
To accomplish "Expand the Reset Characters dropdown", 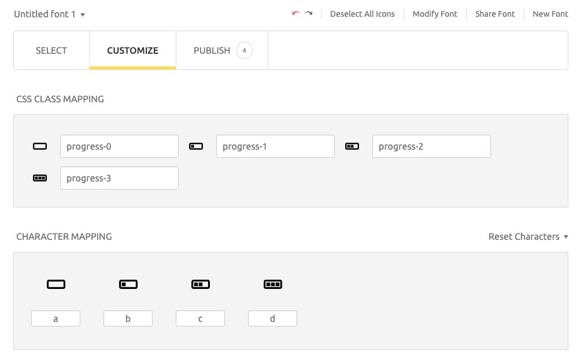I will point(528,236).
